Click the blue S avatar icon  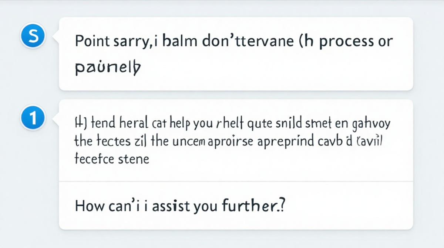(x=33, y=37)
